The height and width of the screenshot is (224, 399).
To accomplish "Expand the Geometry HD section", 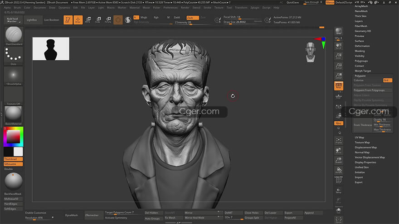I will click(363, 31).
